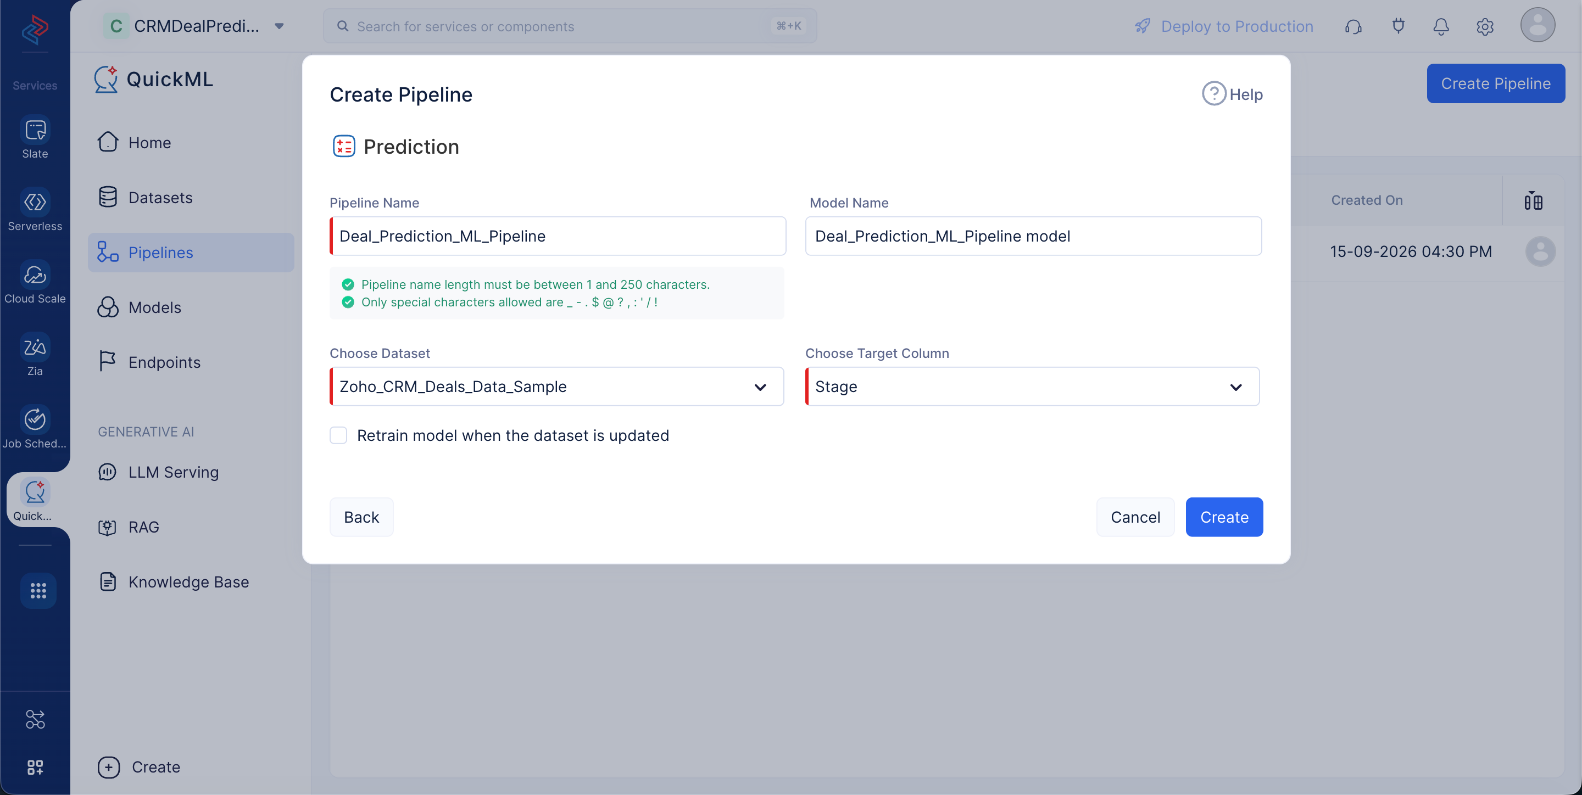This screenshot has width=1582, height=795.
Task: Open the Cloud Scale service
Action: (35, 282)
